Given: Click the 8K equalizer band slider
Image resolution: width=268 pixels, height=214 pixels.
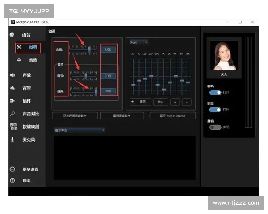Looking at the screenshot, I should pyautogui.click(x=182, y=81).
